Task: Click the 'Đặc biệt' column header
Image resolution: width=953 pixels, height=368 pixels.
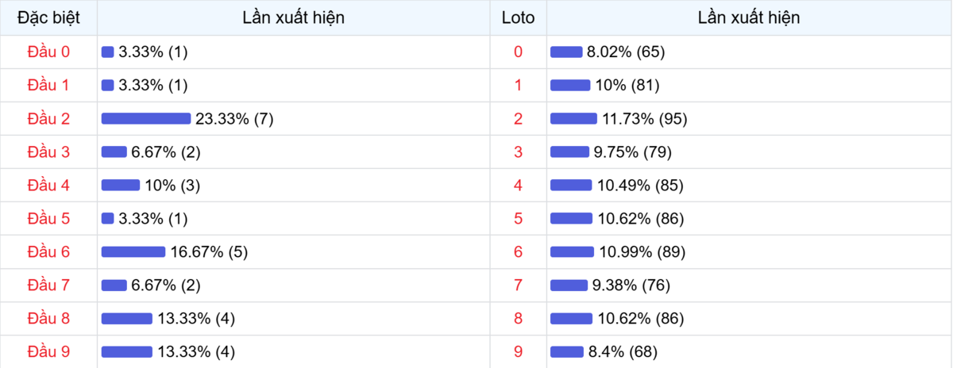Action: tap(48, 17)
